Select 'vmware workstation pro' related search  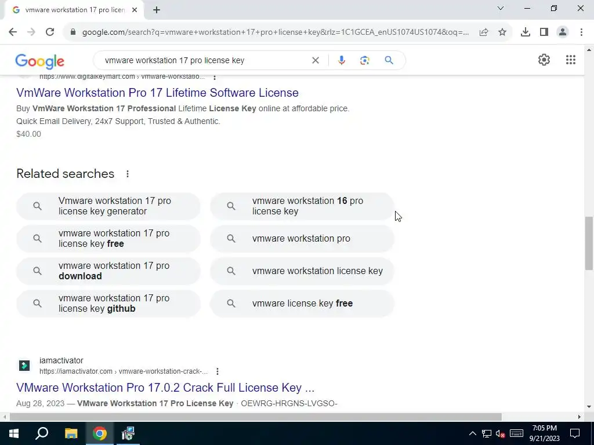tap(302, 239)
